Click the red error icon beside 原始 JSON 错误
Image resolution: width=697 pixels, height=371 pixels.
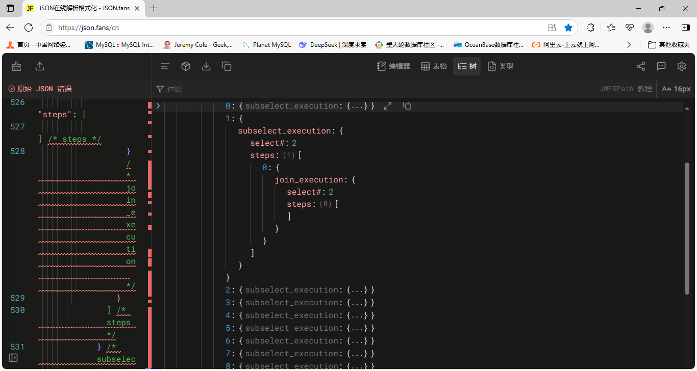[12, 89]
